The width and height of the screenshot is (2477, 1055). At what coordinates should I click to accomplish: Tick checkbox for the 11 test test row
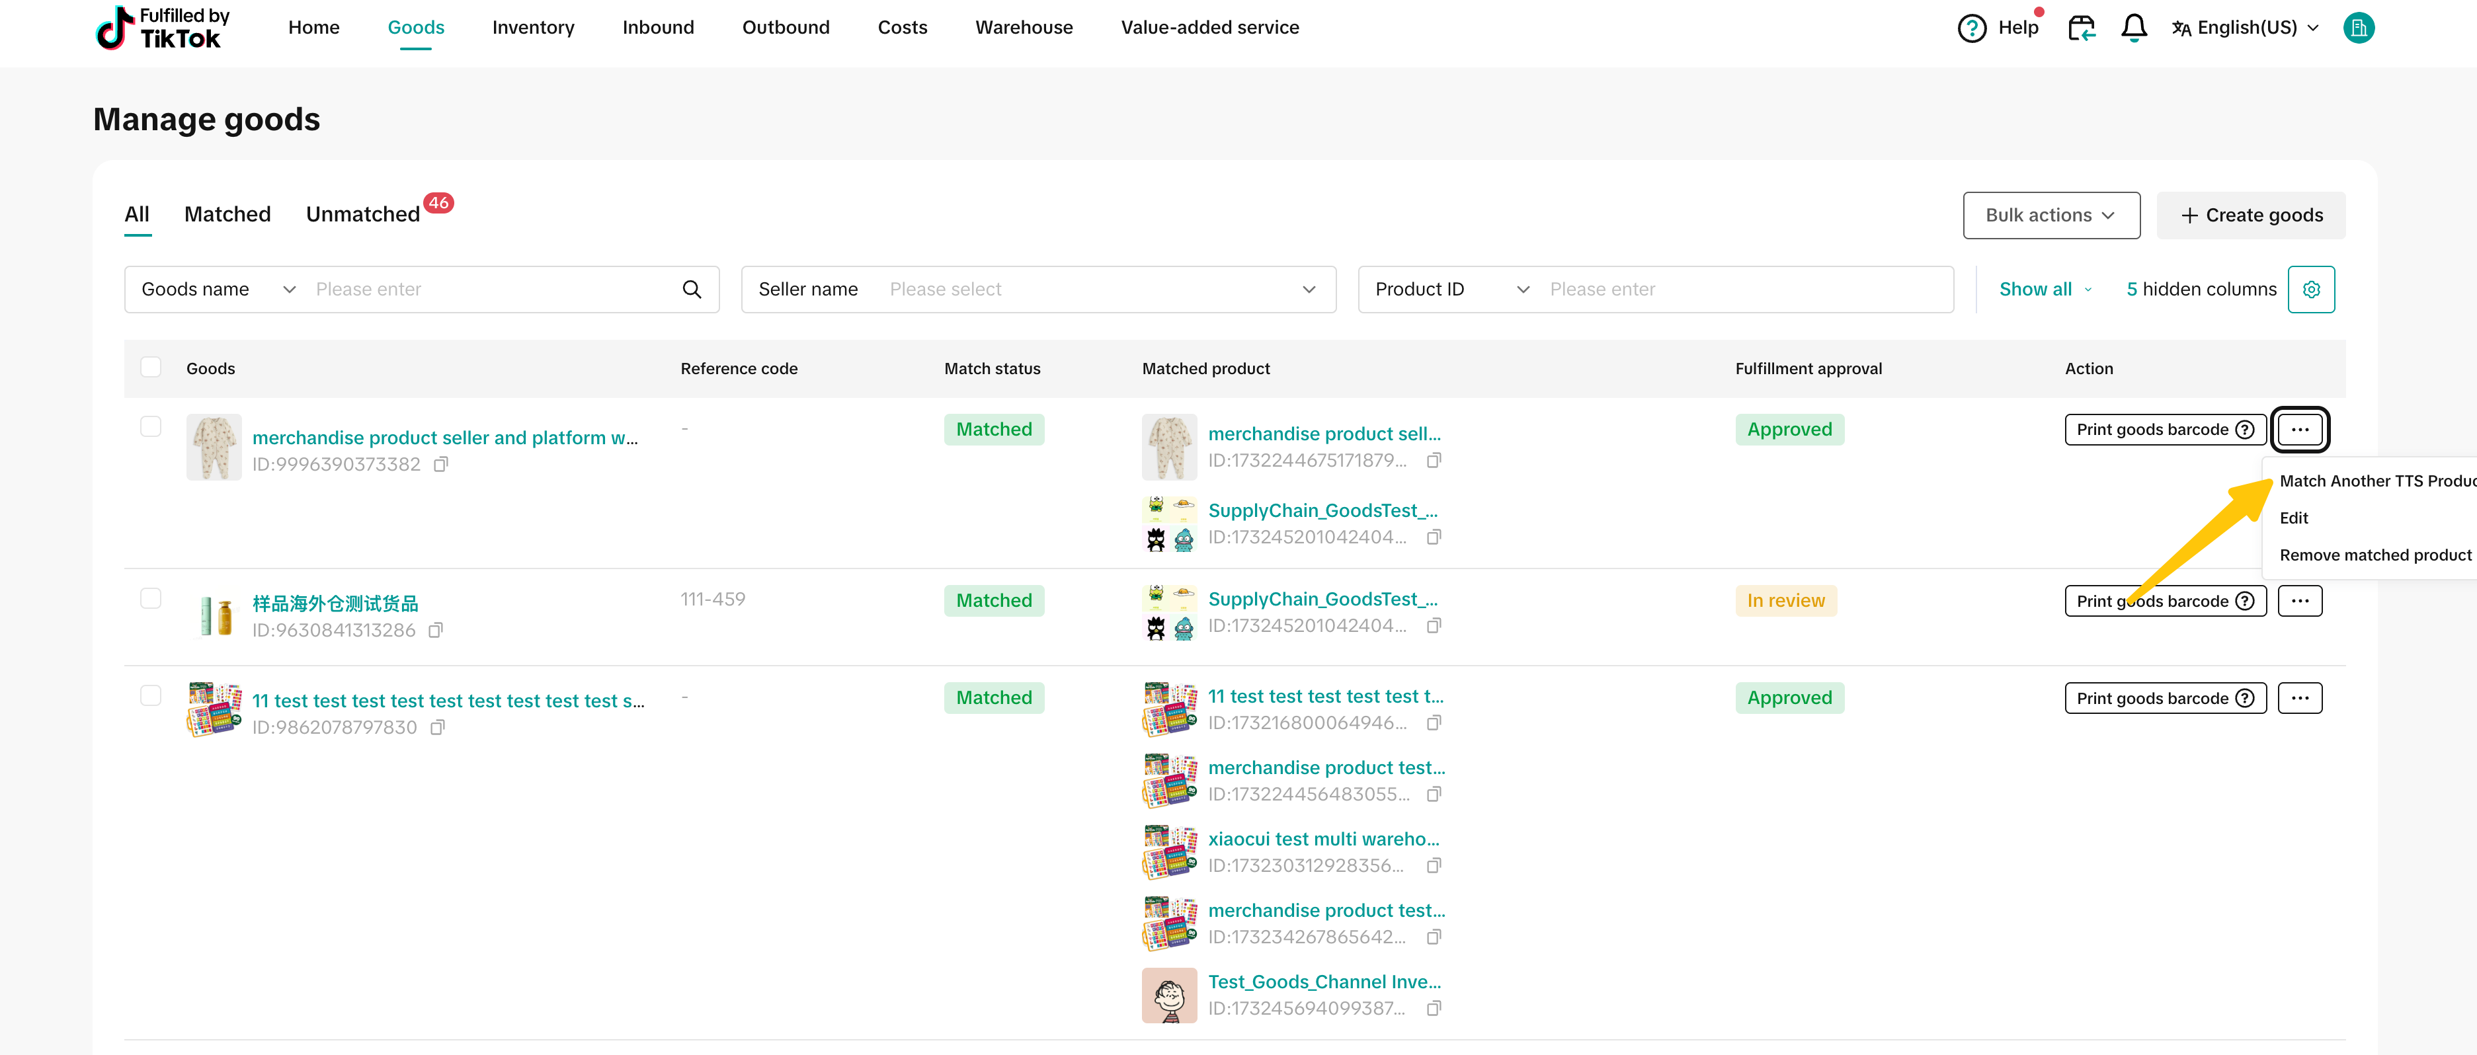151,695
